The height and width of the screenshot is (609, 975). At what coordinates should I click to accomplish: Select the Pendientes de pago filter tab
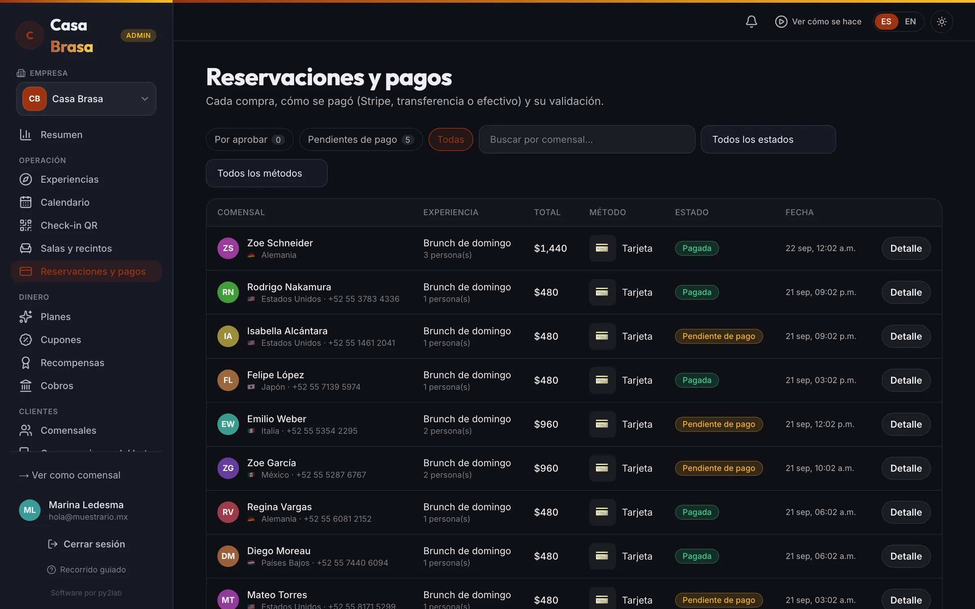pyautogui.click(x=361, y=139)
